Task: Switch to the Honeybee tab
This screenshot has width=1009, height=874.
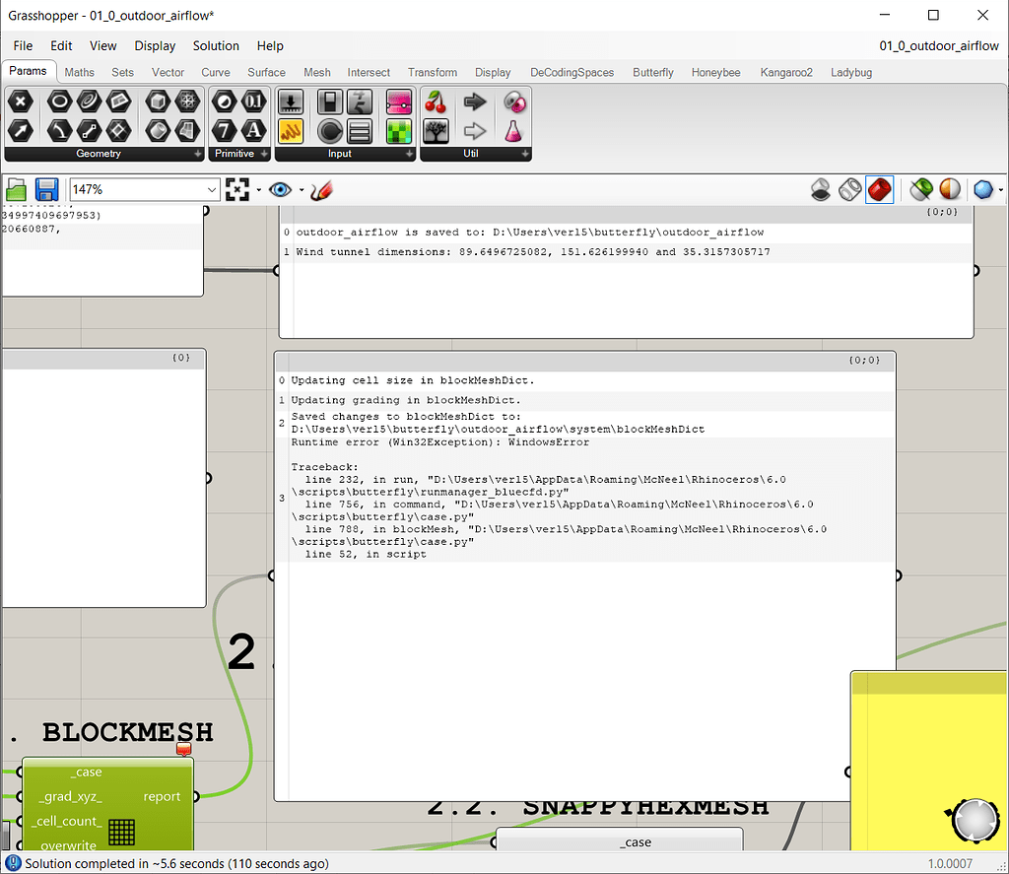Action: 715,73
